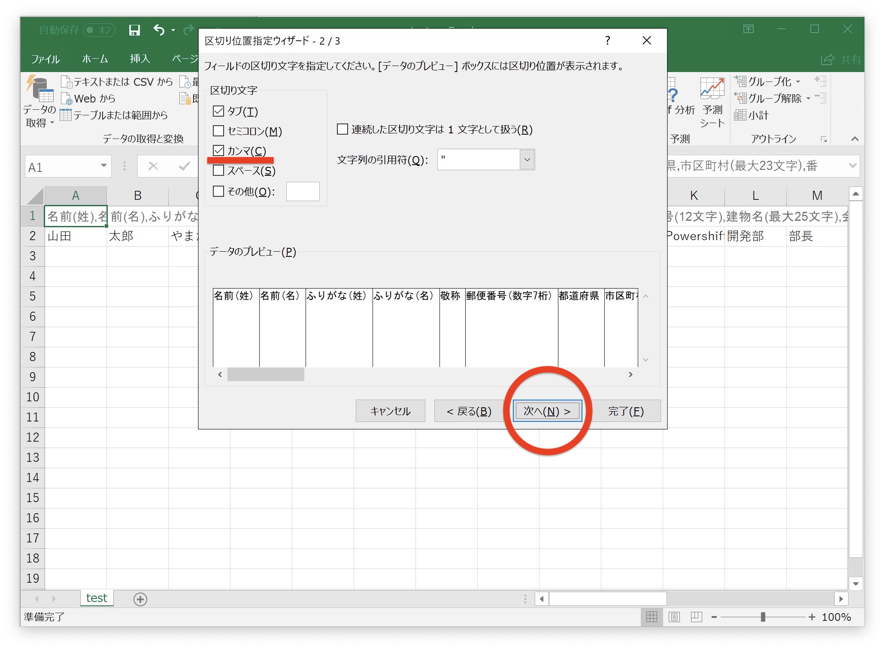Switch to Page Layout view icon
885x650 pixels.
[674, 617]
